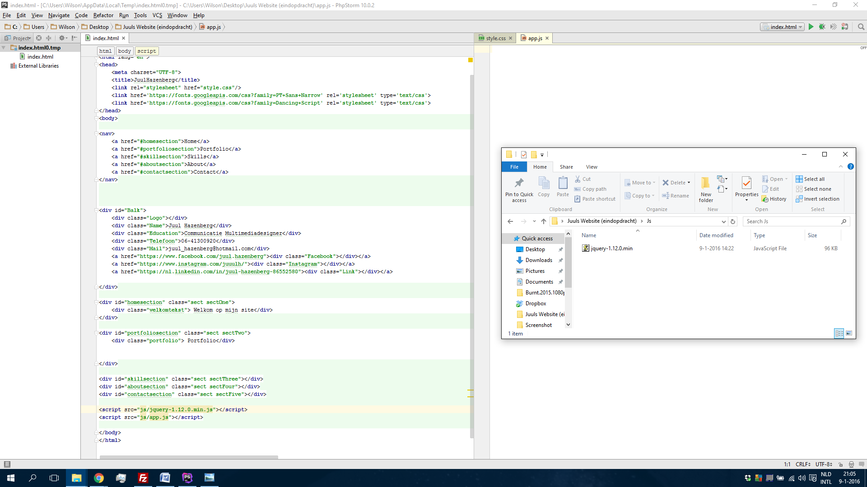Click Cut in the Explorer ribbon
This screenshot has width=867, height=487.
(x=583, y=179)
